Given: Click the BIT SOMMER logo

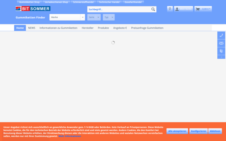Looking at the screenshot, I should pos(33,9).
